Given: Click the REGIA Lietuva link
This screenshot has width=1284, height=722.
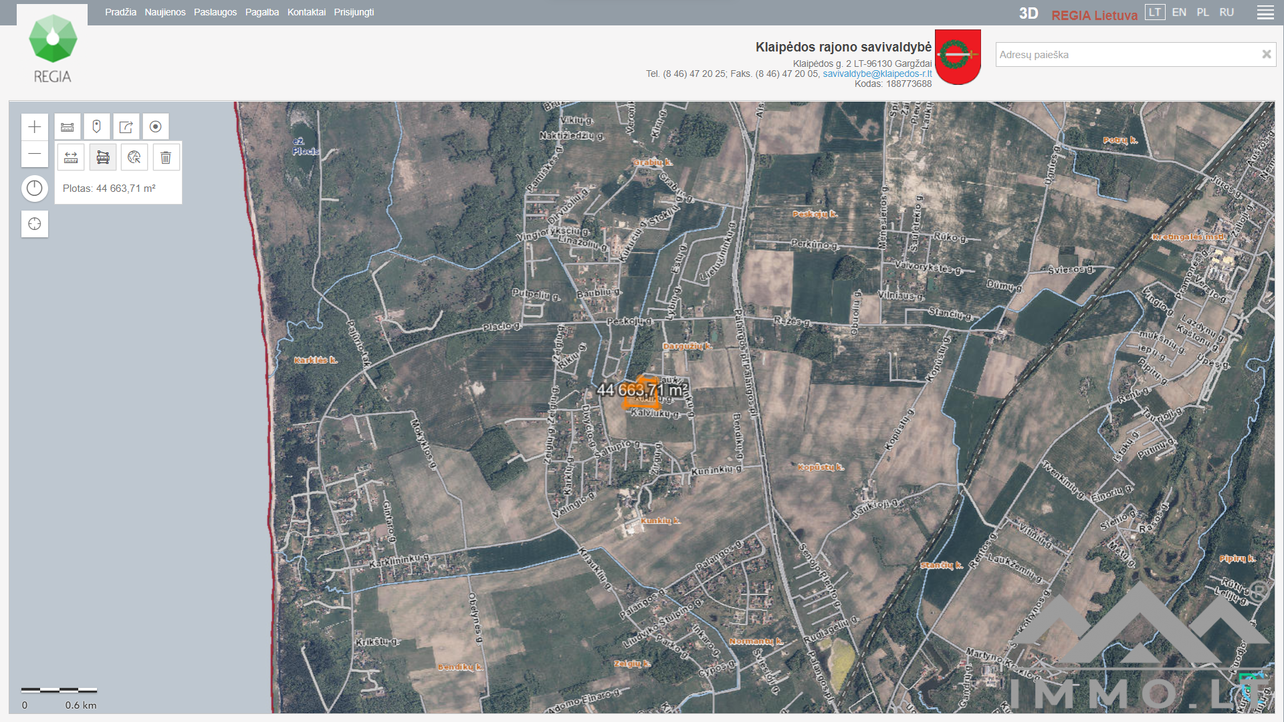Looking at the screenshot, I should tap(1094, 15).
